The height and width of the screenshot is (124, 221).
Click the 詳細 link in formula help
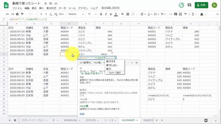pyautogui.click(x=82, y=114)
